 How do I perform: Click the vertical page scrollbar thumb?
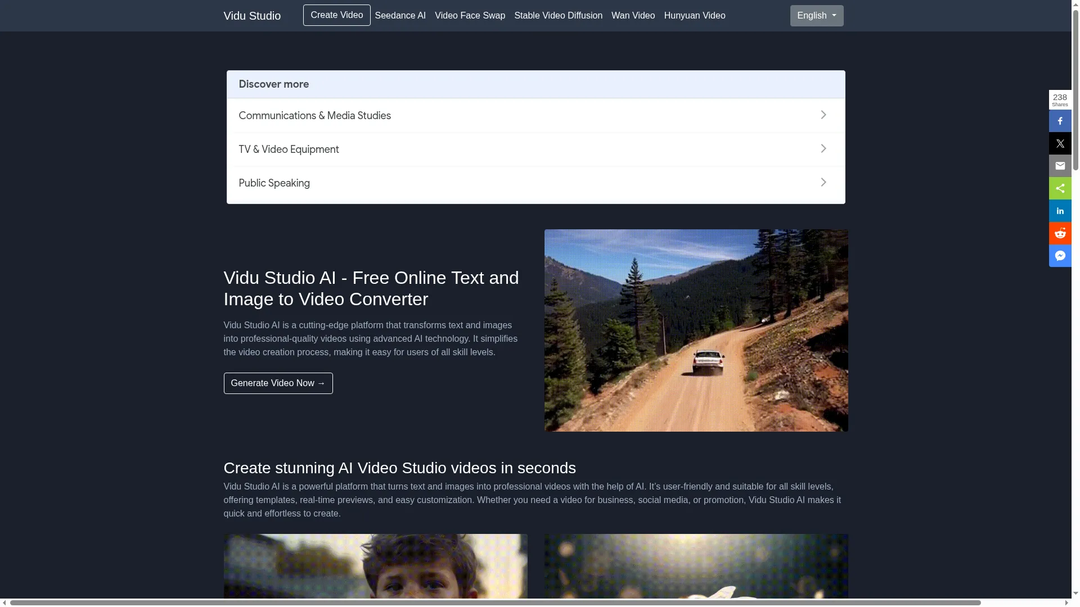[1075, 90]
